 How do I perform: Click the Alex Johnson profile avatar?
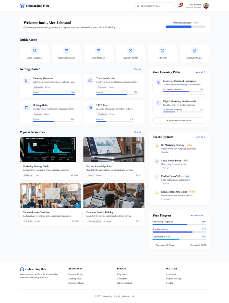point(206,6)
